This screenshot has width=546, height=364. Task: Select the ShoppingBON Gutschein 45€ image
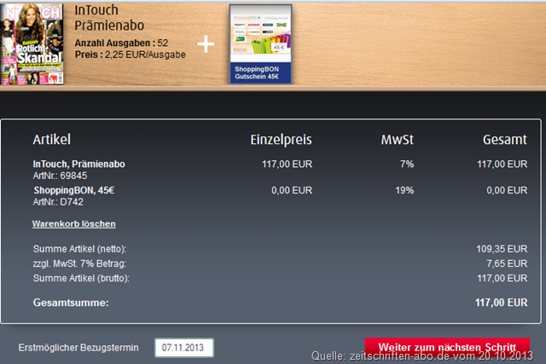click(260, 43)
